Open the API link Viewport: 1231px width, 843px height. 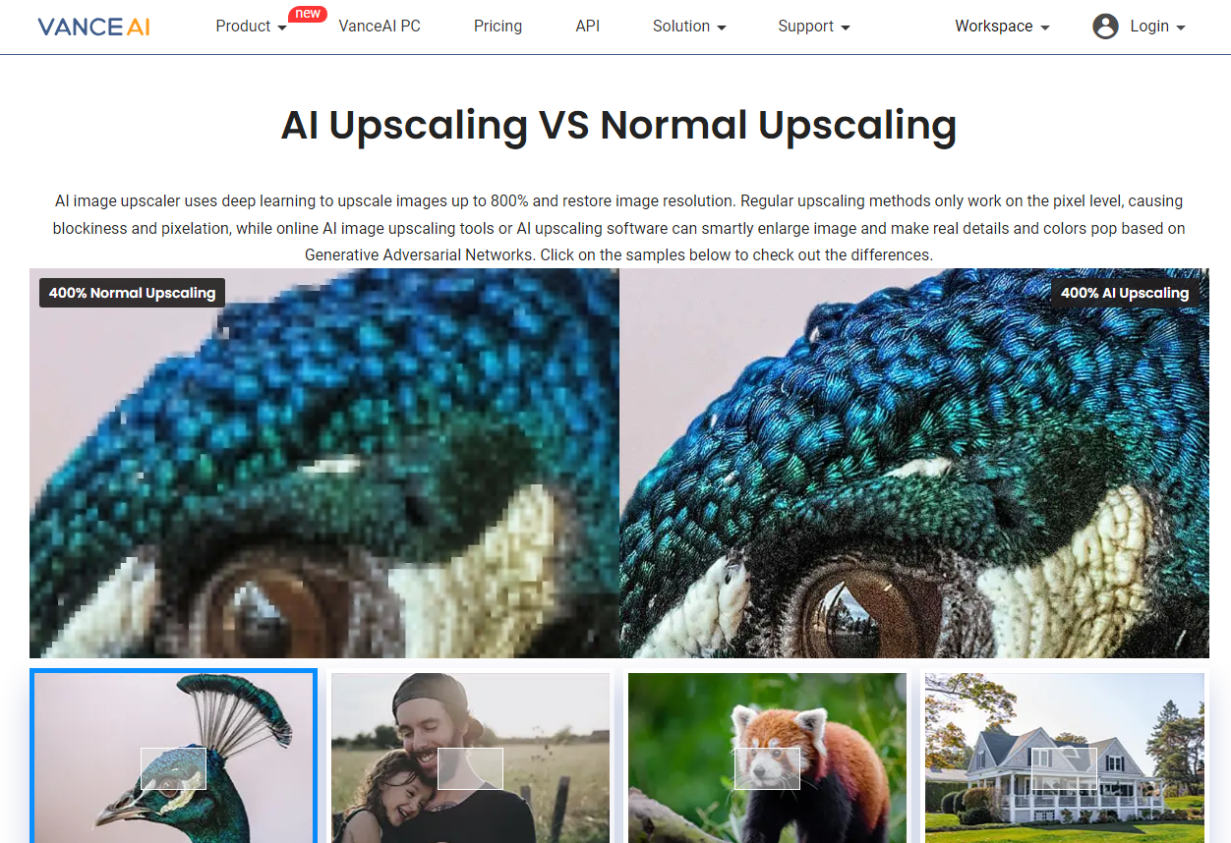pyautogui.click(x=588, y=27)
